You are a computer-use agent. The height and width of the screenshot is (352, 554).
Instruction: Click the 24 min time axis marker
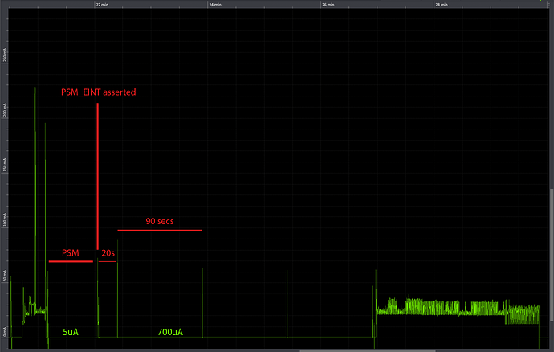(x=214, y=4)
